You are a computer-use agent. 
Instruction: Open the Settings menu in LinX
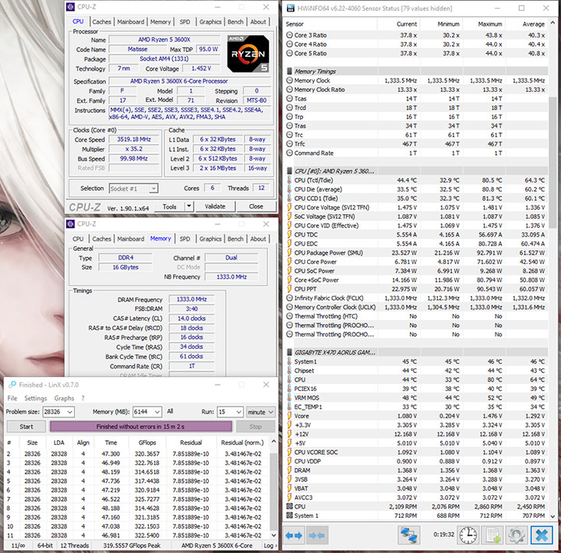pos(35,398)
